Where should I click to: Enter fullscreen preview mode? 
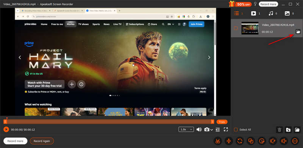click(x=226, y=129)
